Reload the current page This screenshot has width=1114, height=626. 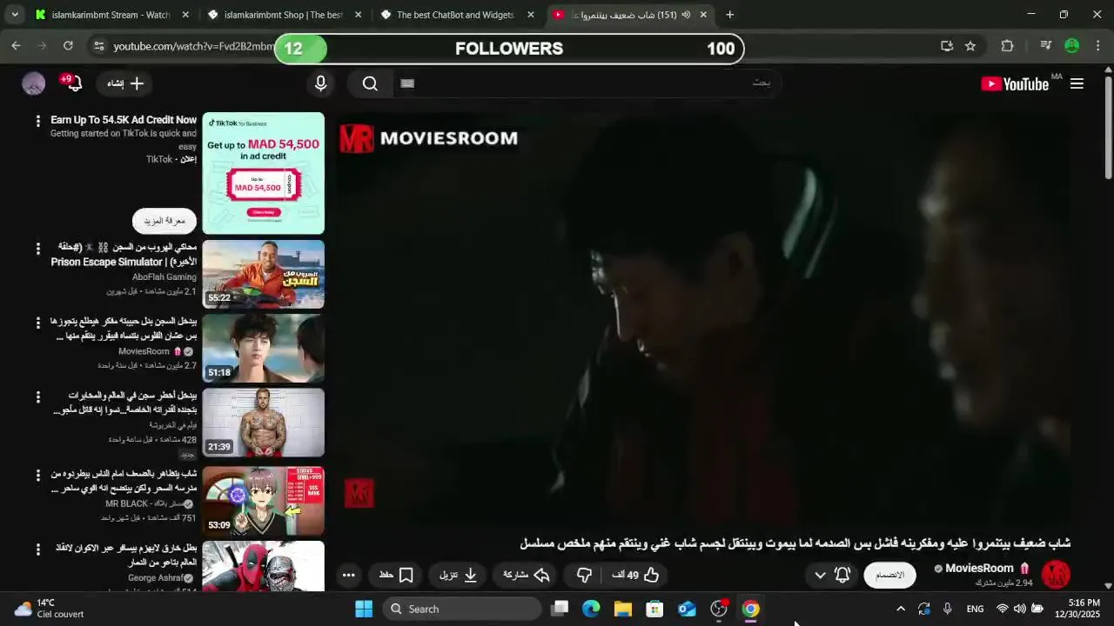pyautogui.click(x=68, y=46)
